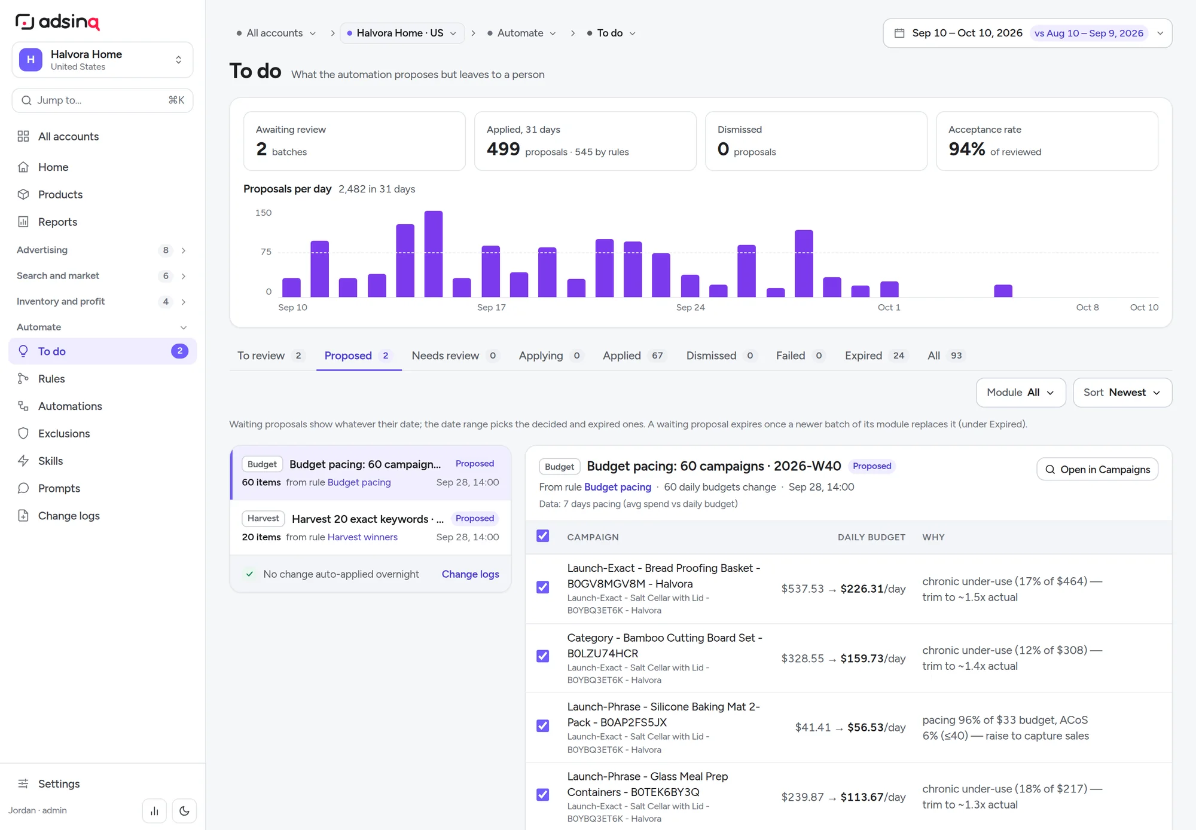Open the Halvora Home · US breadcrumb dropdown

point(402,33)
